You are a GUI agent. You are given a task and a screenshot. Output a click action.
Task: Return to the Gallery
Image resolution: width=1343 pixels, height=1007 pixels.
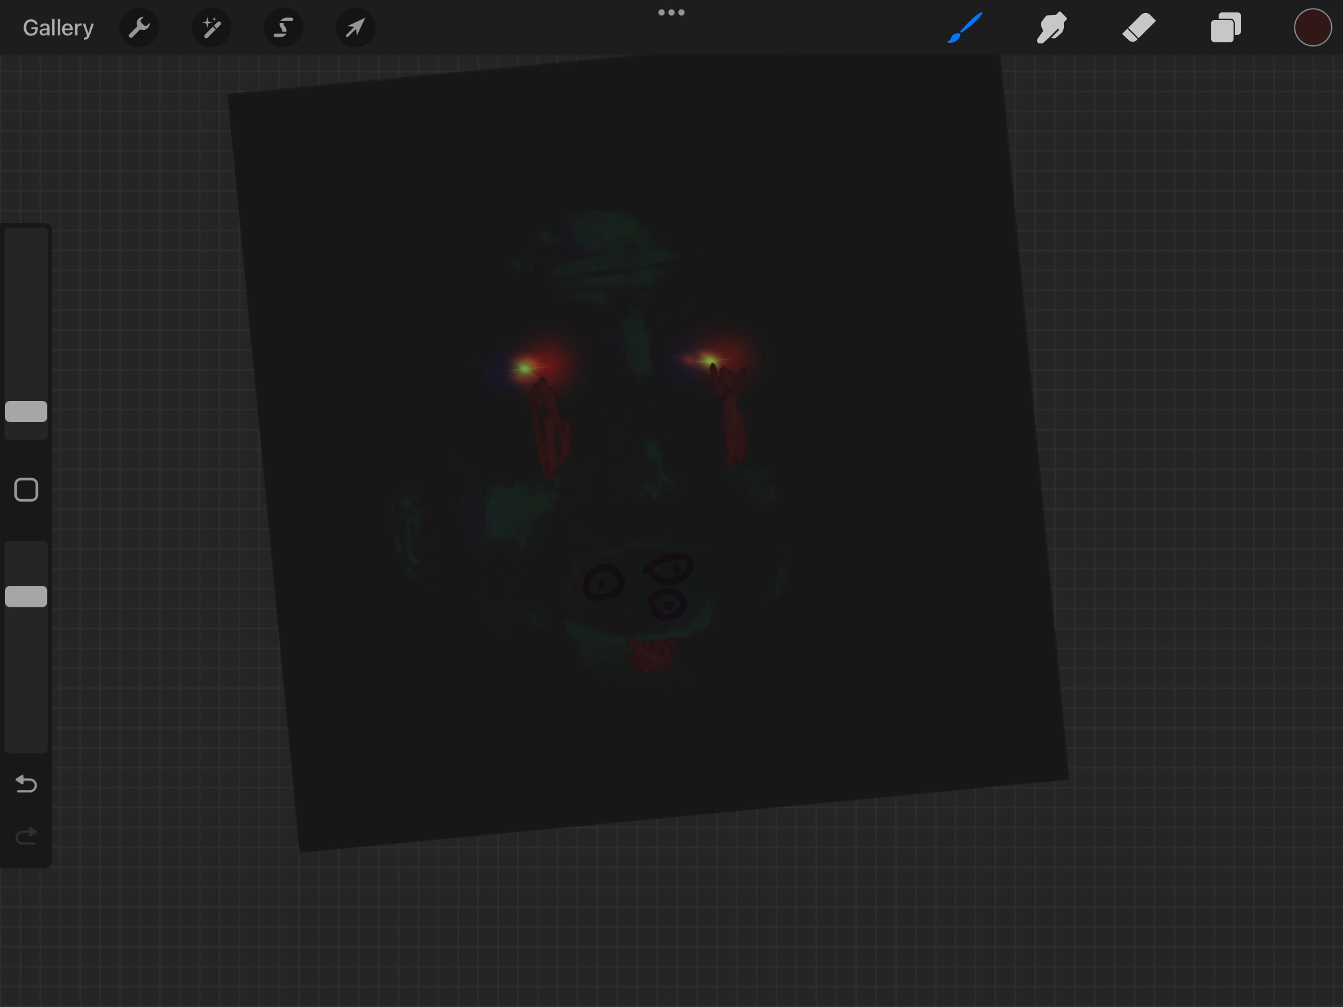(58, 28)
